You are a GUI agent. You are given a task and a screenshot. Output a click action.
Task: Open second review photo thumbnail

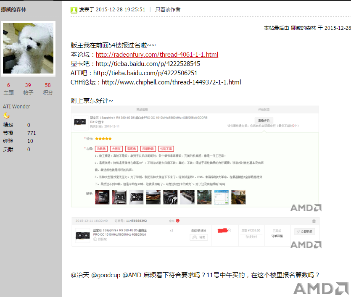119,197
